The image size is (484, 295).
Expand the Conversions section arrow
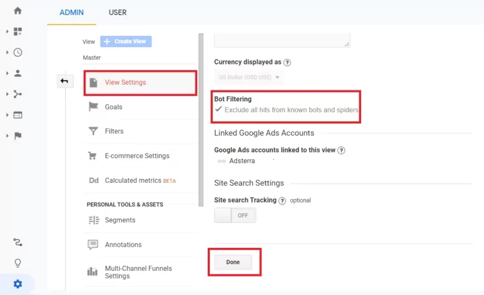(x=7, y=136)
